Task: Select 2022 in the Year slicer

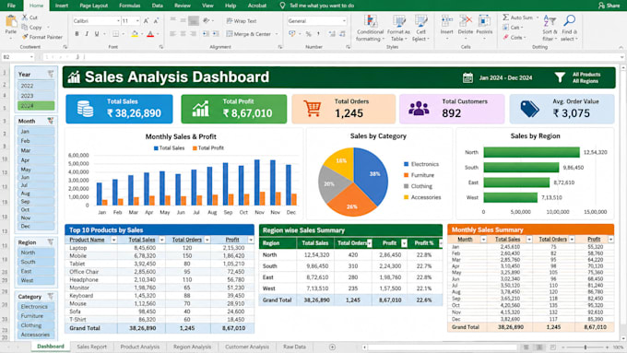Action: tap(36, 86)
